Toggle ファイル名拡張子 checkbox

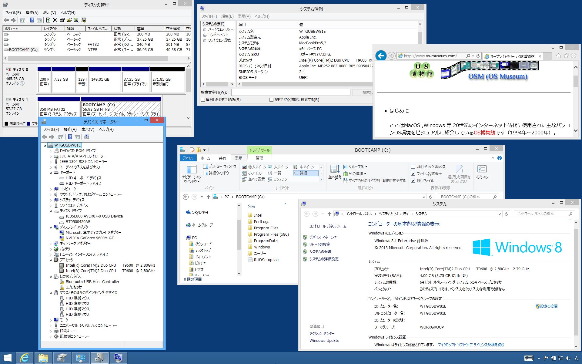tap(413, 174)
